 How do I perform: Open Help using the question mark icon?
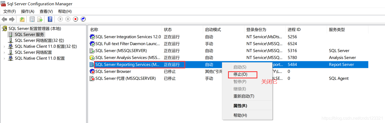[x=50, y=19]
